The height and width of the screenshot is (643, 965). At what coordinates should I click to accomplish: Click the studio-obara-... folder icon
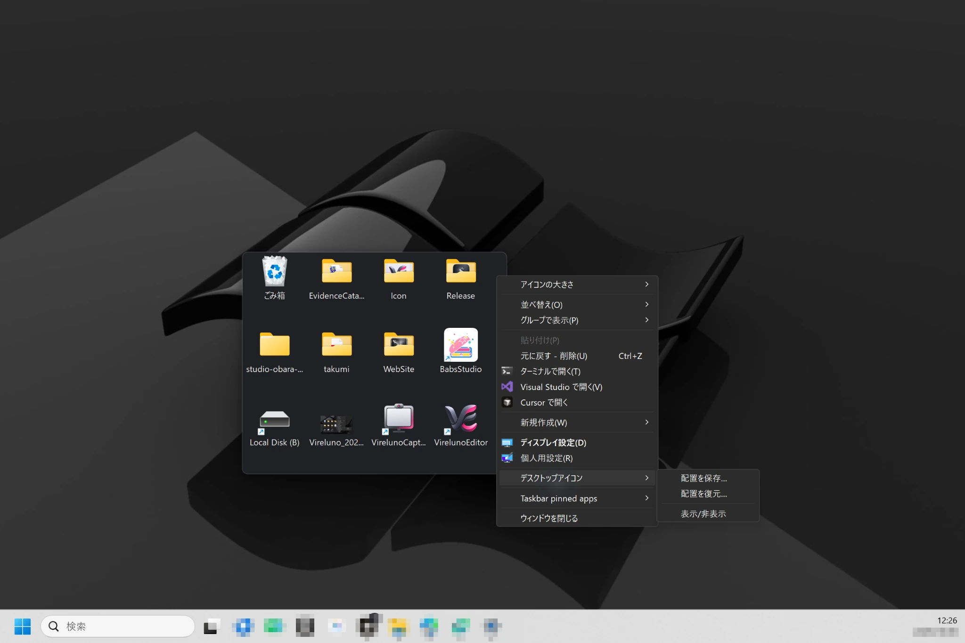(274, 351)
